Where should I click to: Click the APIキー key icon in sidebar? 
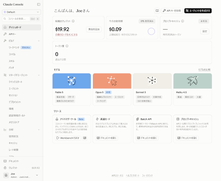click(x=5, y=34)
